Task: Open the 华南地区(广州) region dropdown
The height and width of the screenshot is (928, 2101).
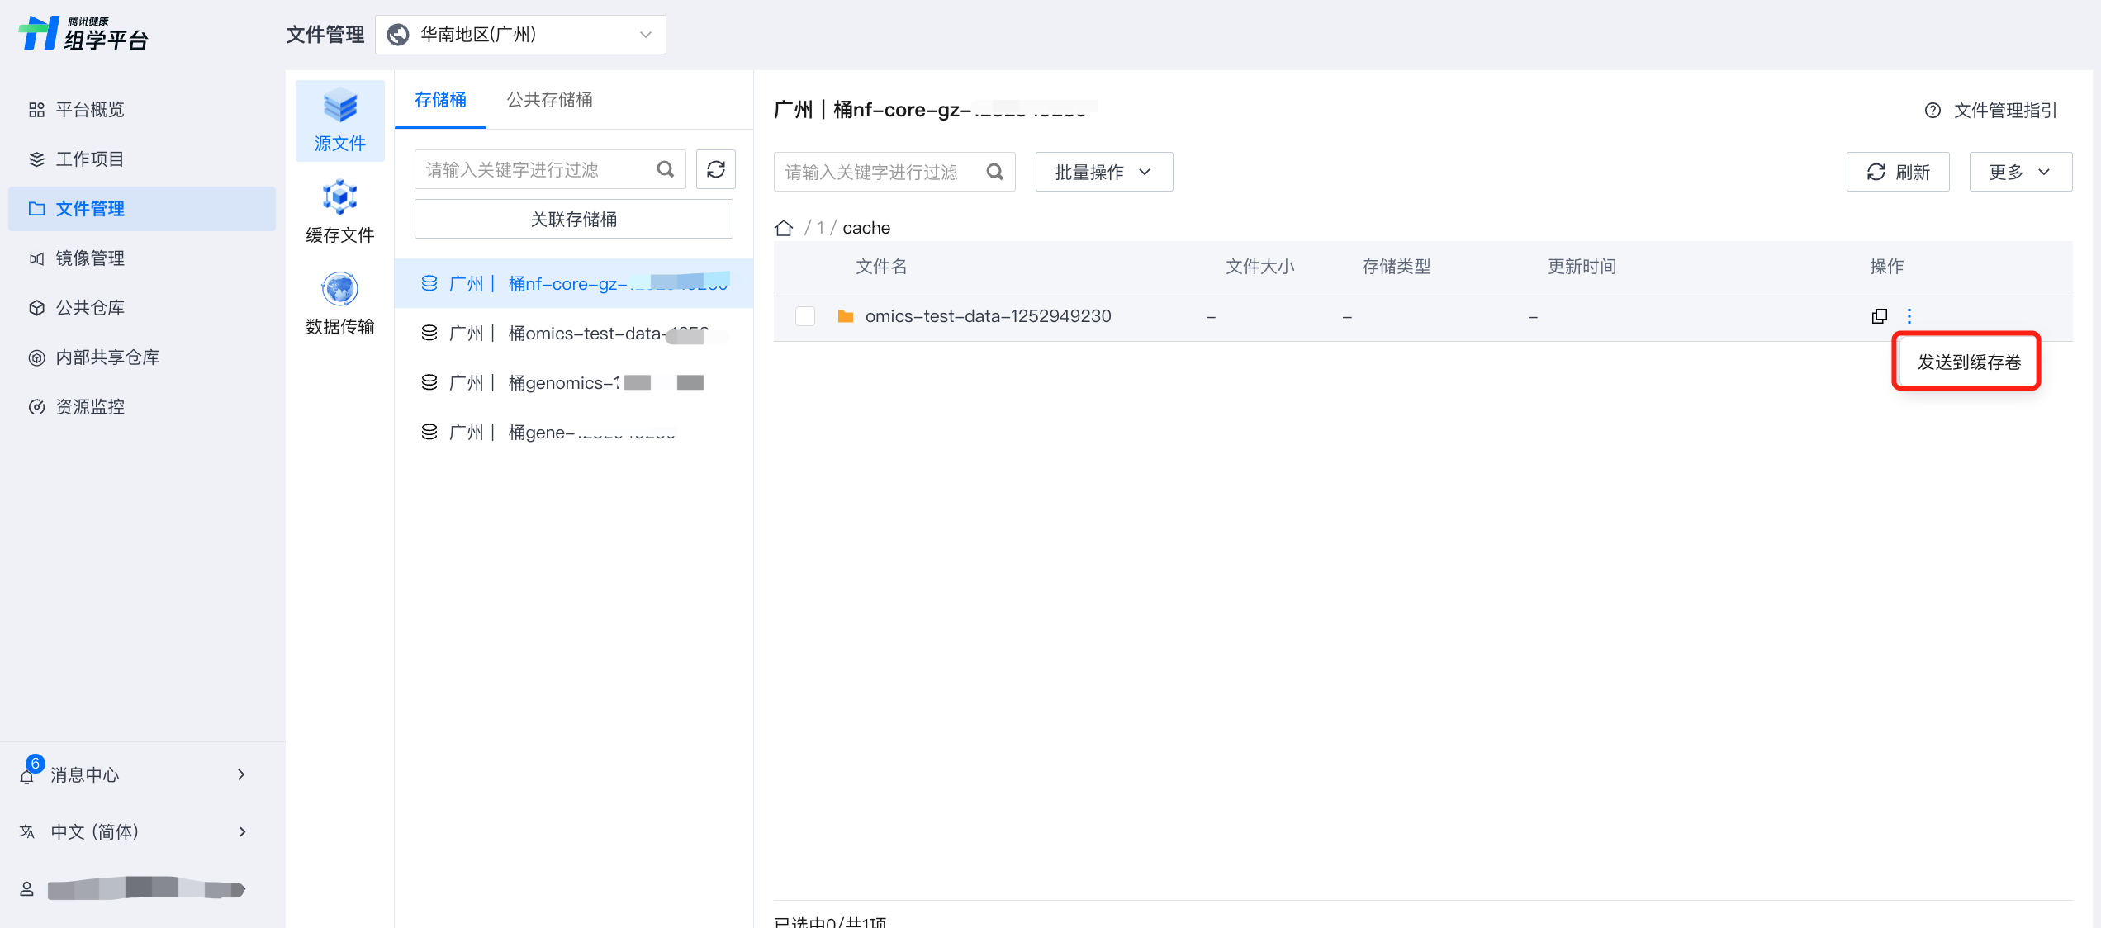Action: [520, 35]
